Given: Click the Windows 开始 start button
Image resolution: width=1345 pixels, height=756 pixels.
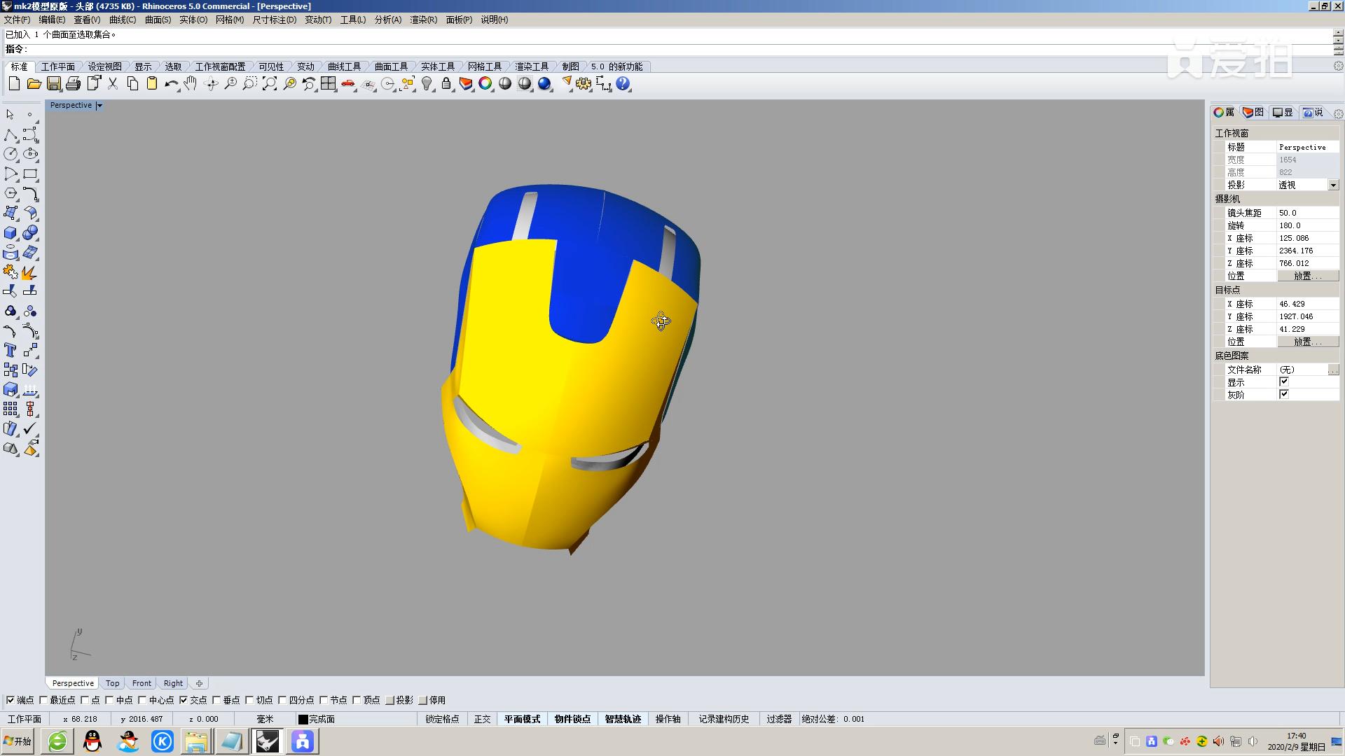Looking at the screenshot, I should 18,741.
